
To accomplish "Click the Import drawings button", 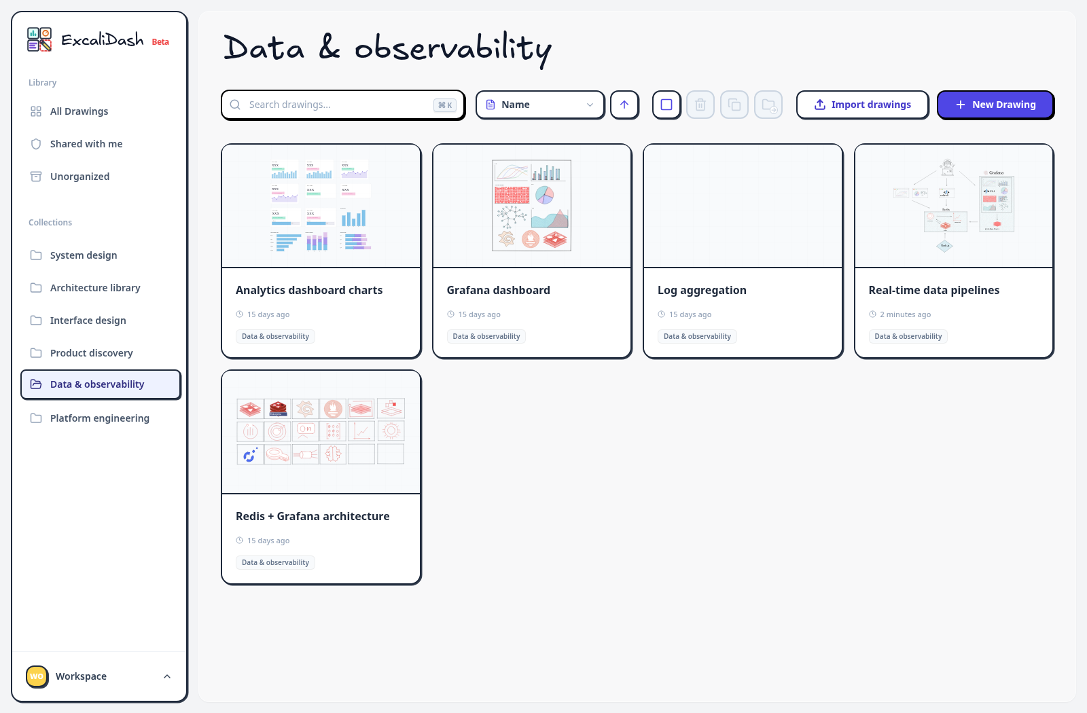I will (863, 105).
